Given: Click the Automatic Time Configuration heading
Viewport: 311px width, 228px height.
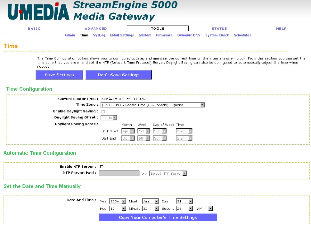Looking at the screenshot, I should point(40,153).
